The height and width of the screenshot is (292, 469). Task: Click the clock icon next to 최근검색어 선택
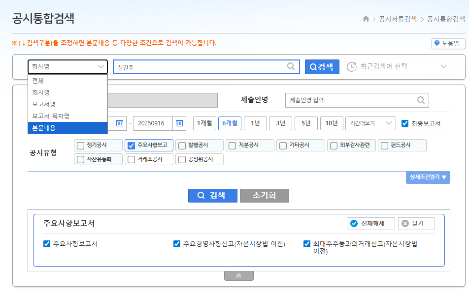point(350,66)
